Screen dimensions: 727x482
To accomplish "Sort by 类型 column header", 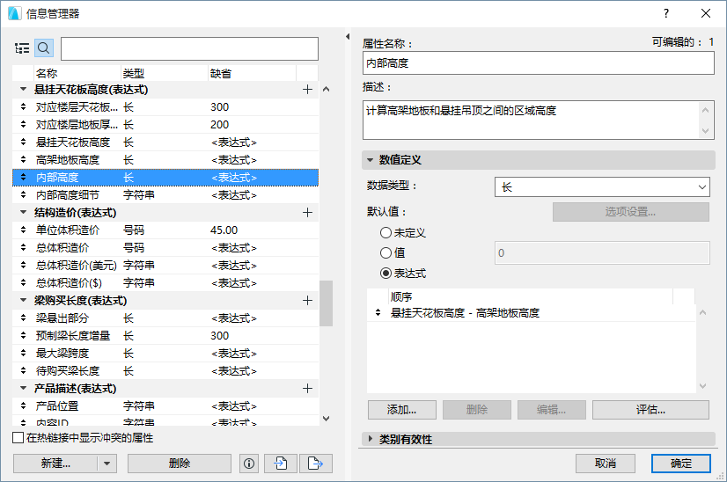I will 164,73.
